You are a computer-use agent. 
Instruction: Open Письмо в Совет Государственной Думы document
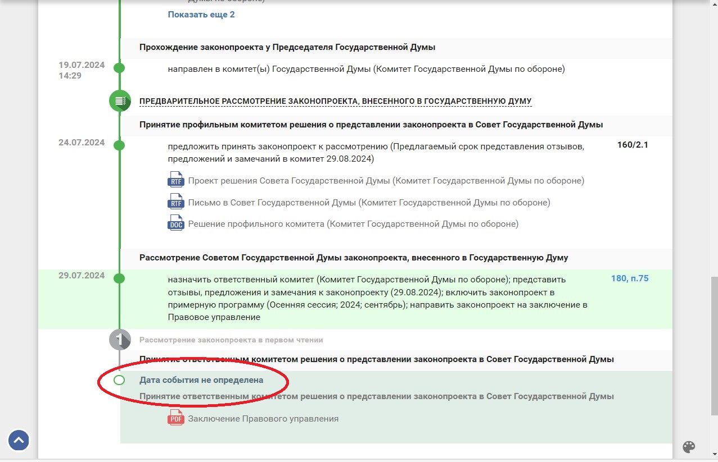click(369, 202)
